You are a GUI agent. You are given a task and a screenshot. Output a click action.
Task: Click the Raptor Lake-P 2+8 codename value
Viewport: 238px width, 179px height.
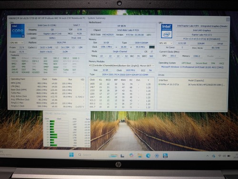tap(52, 34)
